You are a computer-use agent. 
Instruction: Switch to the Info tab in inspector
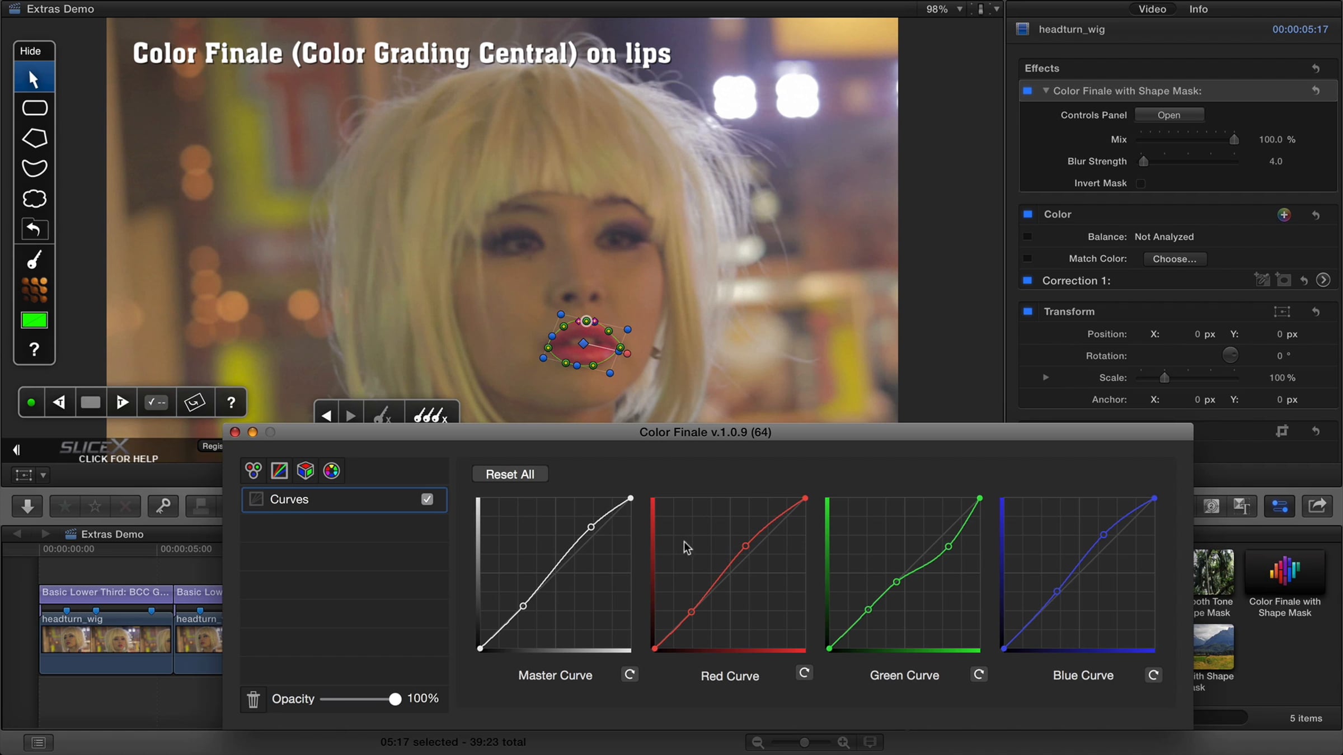1199,9
